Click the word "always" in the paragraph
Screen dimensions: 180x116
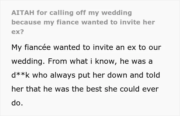[63, 75]
